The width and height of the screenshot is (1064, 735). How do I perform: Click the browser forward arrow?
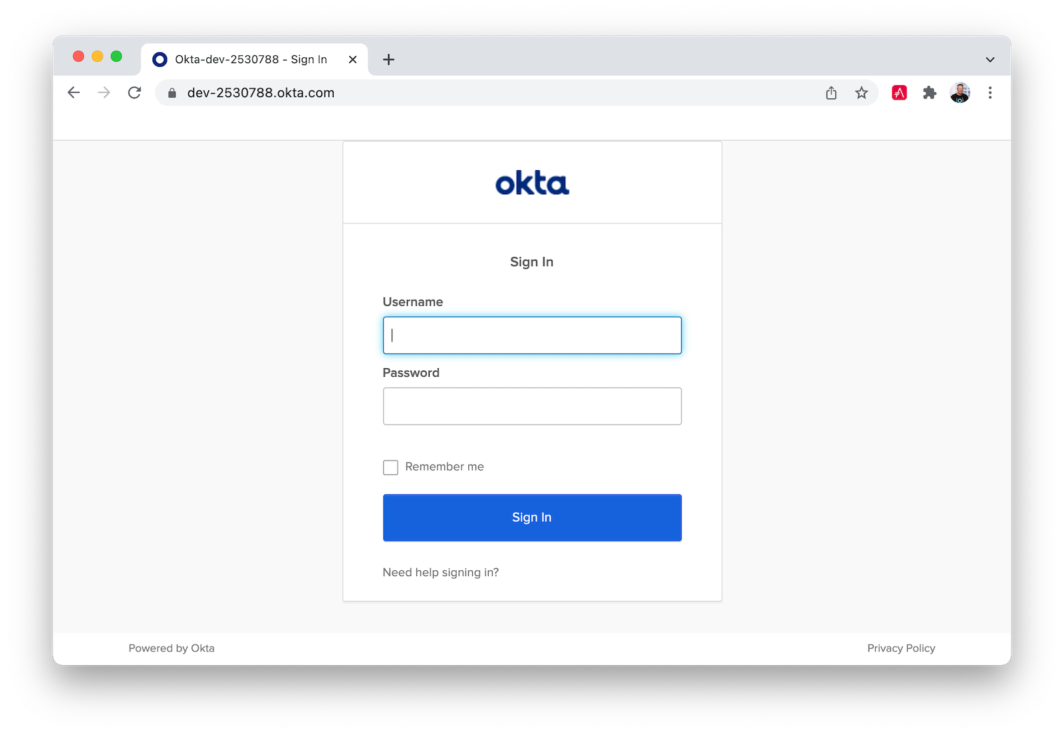click(x=104, y=93)
